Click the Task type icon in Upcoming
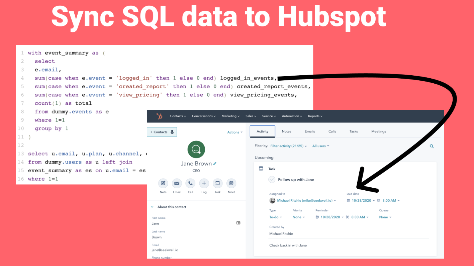The height and width of the screenshot is (266, 474). 261,168
